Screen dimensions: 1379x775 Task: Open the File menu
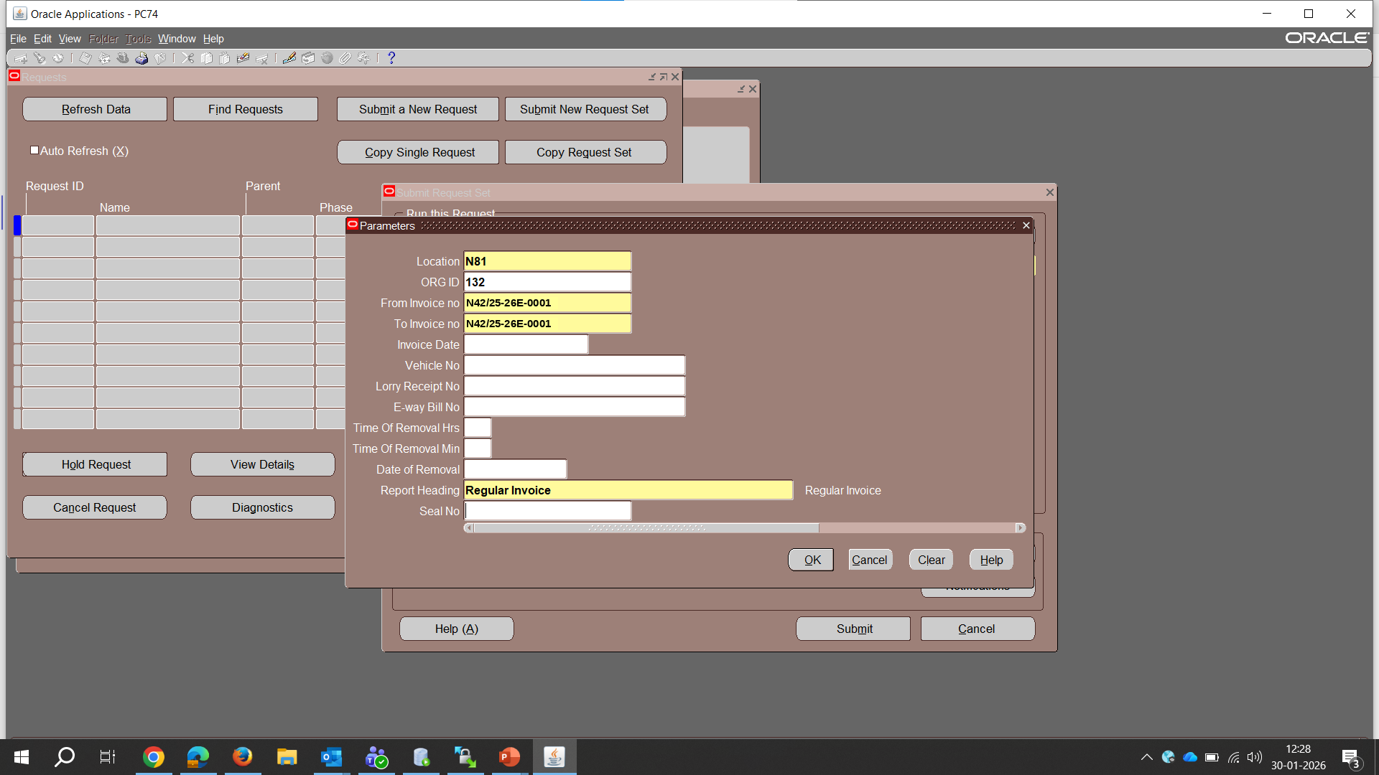[18, 39]
